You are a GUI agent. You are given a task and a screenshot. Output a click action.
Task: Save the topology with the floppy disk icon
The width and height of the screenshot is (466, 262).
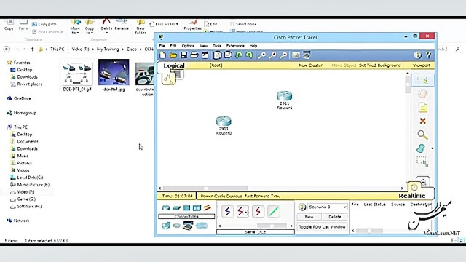pyautogui.click(x=183, y=55)
